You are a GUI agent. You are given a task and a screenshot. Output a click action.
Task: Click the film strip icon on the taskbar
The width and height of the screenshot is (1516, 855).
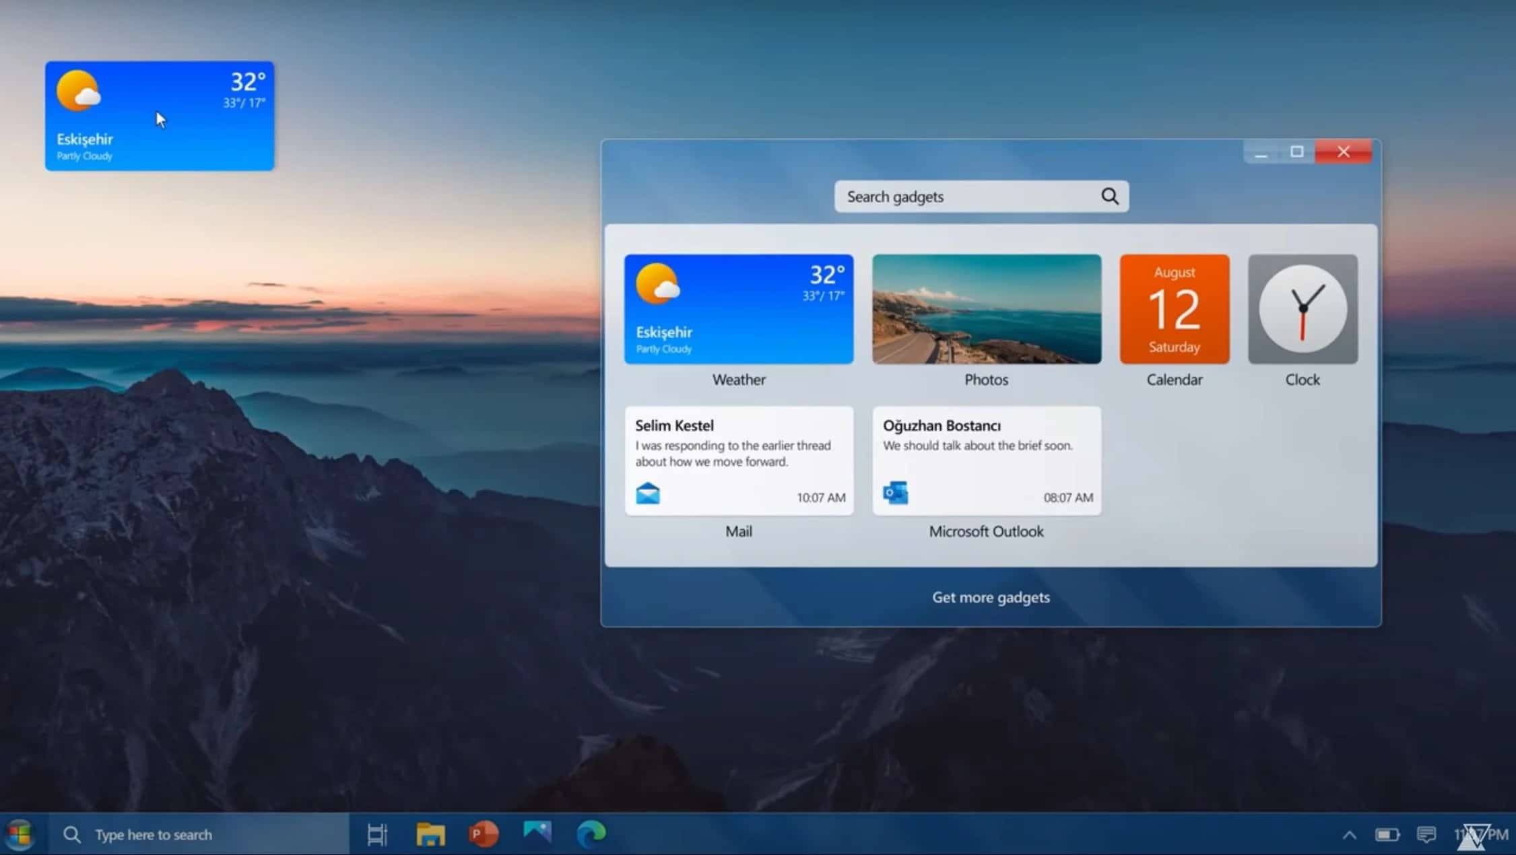(x=376, y=833)
